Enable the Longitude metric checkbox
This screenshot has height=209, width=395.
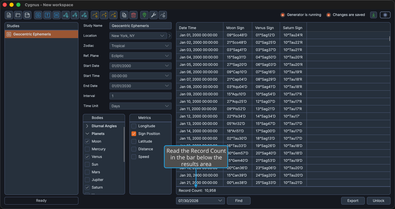coord(134,126)
